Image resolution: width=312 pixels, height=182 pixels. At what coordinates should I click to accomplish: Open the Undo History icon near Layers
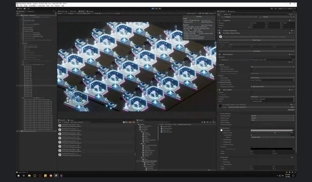[x=272, y=9]
